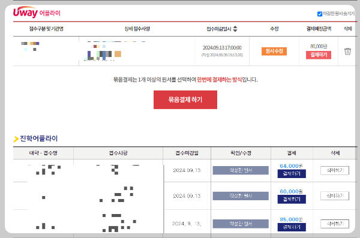Click 결제하기 under 80,000원
The width and height of the screenshot is (360, 238).
pyautogui.click(x=319, y=55)
